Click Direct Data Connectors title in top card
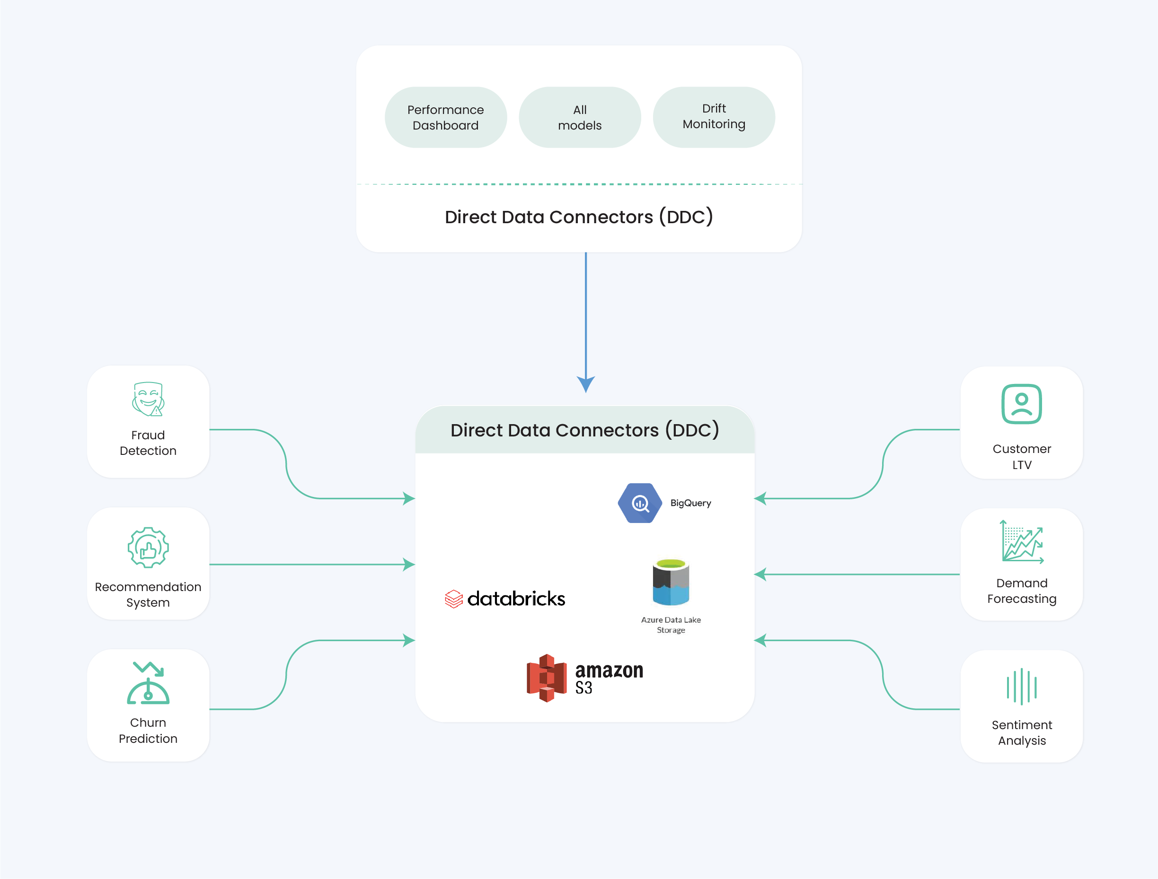 (579, 217)
